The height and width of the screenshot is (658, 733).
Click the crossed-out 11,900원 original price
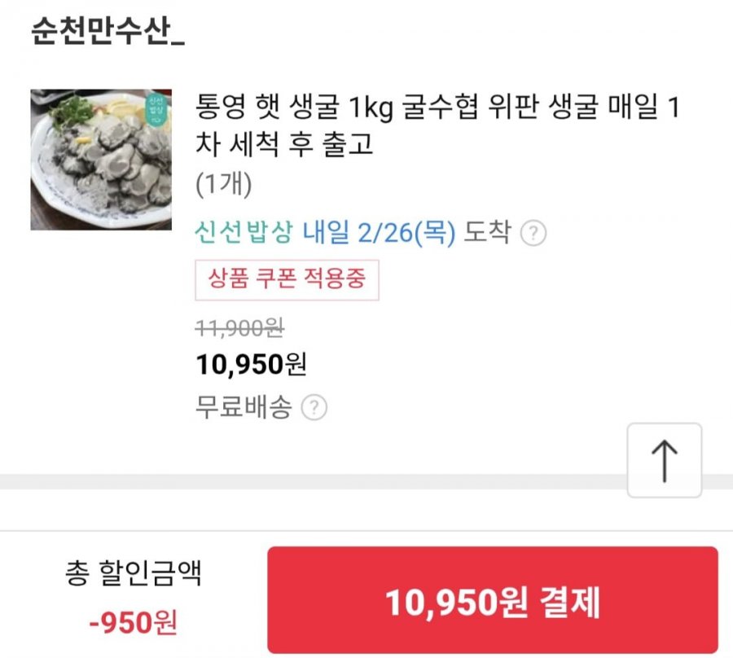point(239,327)
